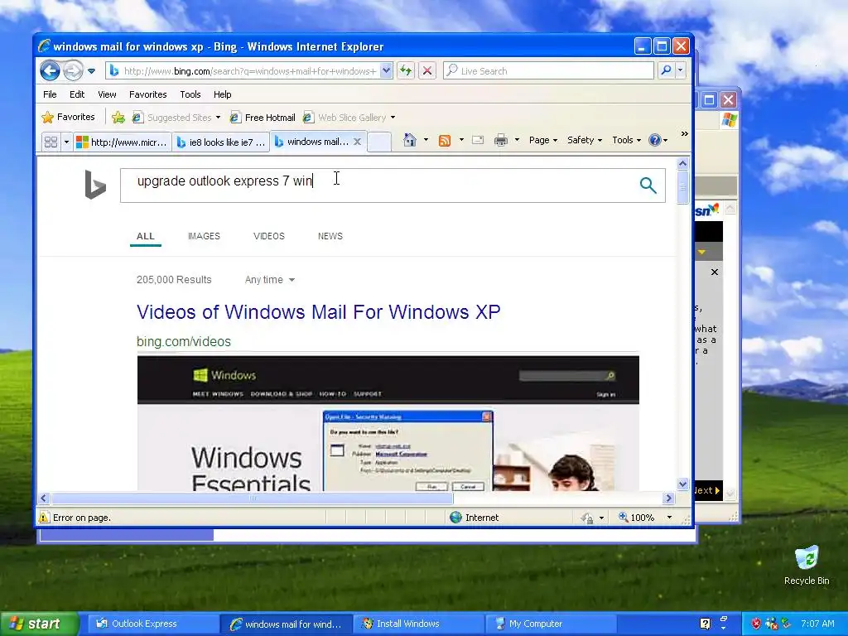Click the Forward arrow button

tap(73, 71)
